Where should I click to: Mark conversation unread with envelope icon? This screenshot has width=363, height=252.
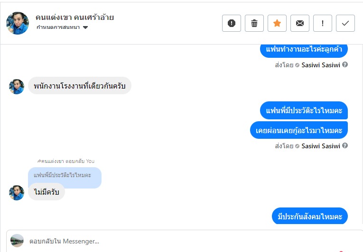tap(300, 23)
